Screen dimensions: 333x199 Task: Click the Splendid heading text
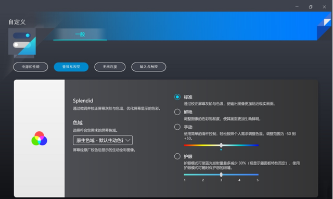coord(83,101)
